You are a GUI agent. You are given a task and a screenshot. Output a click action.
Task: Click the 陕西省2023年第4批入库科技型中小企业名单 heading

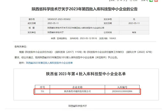coord(86,74)
